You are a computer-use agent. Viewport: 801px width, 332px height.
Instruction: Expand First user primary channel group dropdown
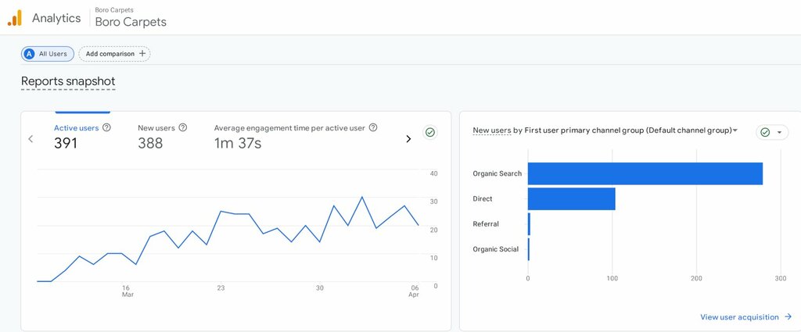point(735,130)
